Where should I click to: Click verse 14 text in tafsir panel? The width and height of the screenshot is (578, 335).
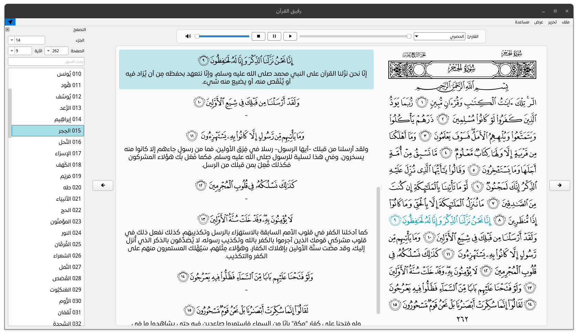[x=245, y=276]
